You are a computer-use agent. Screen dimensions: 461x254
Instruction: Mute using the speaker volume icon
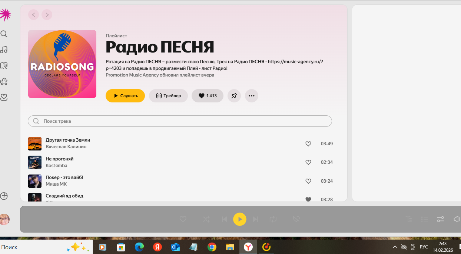457,219
